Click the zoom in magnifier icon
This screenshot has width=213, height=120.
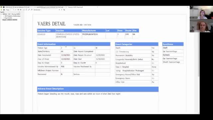tap(32, 10)
